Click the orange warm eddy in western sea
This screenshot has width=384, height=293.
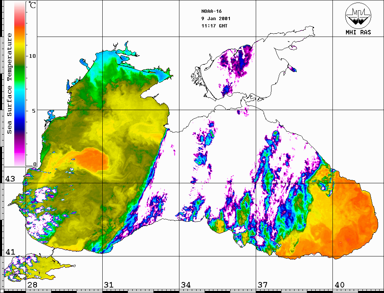click(x=92, y=159)
